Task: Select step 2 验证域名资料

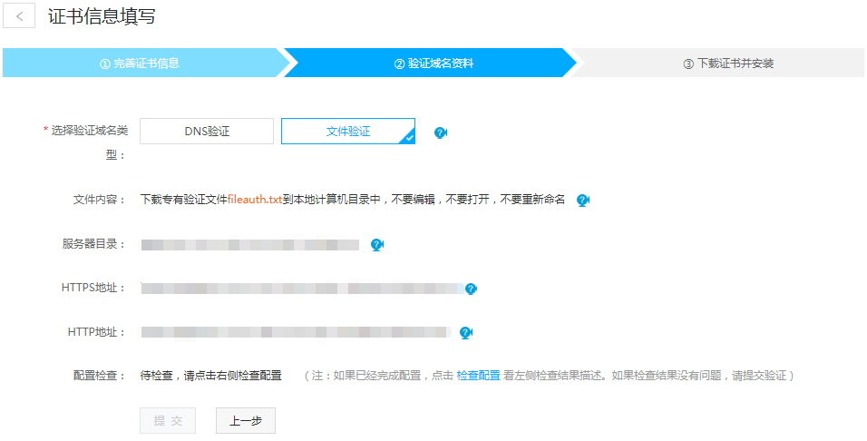Action: [433, 64]
